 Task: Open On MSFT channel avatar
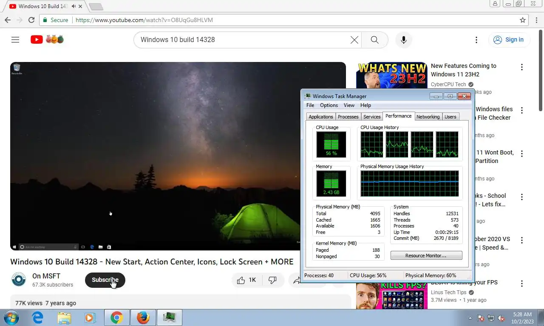click(x=19, y=280)
